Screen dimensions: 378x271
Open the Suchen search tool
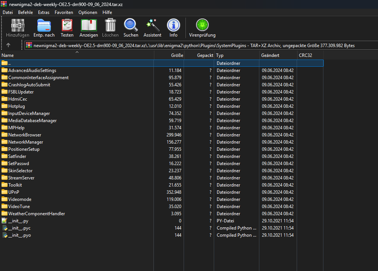(x=131, y=26)
